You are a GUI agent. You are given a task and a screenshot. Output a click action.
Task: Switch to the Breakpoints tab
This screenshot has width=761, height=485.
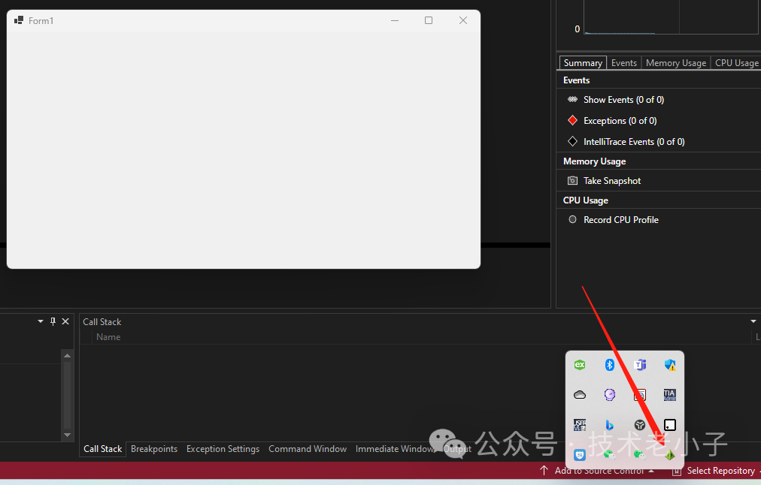pyautogui.click(x=154, y=449)
